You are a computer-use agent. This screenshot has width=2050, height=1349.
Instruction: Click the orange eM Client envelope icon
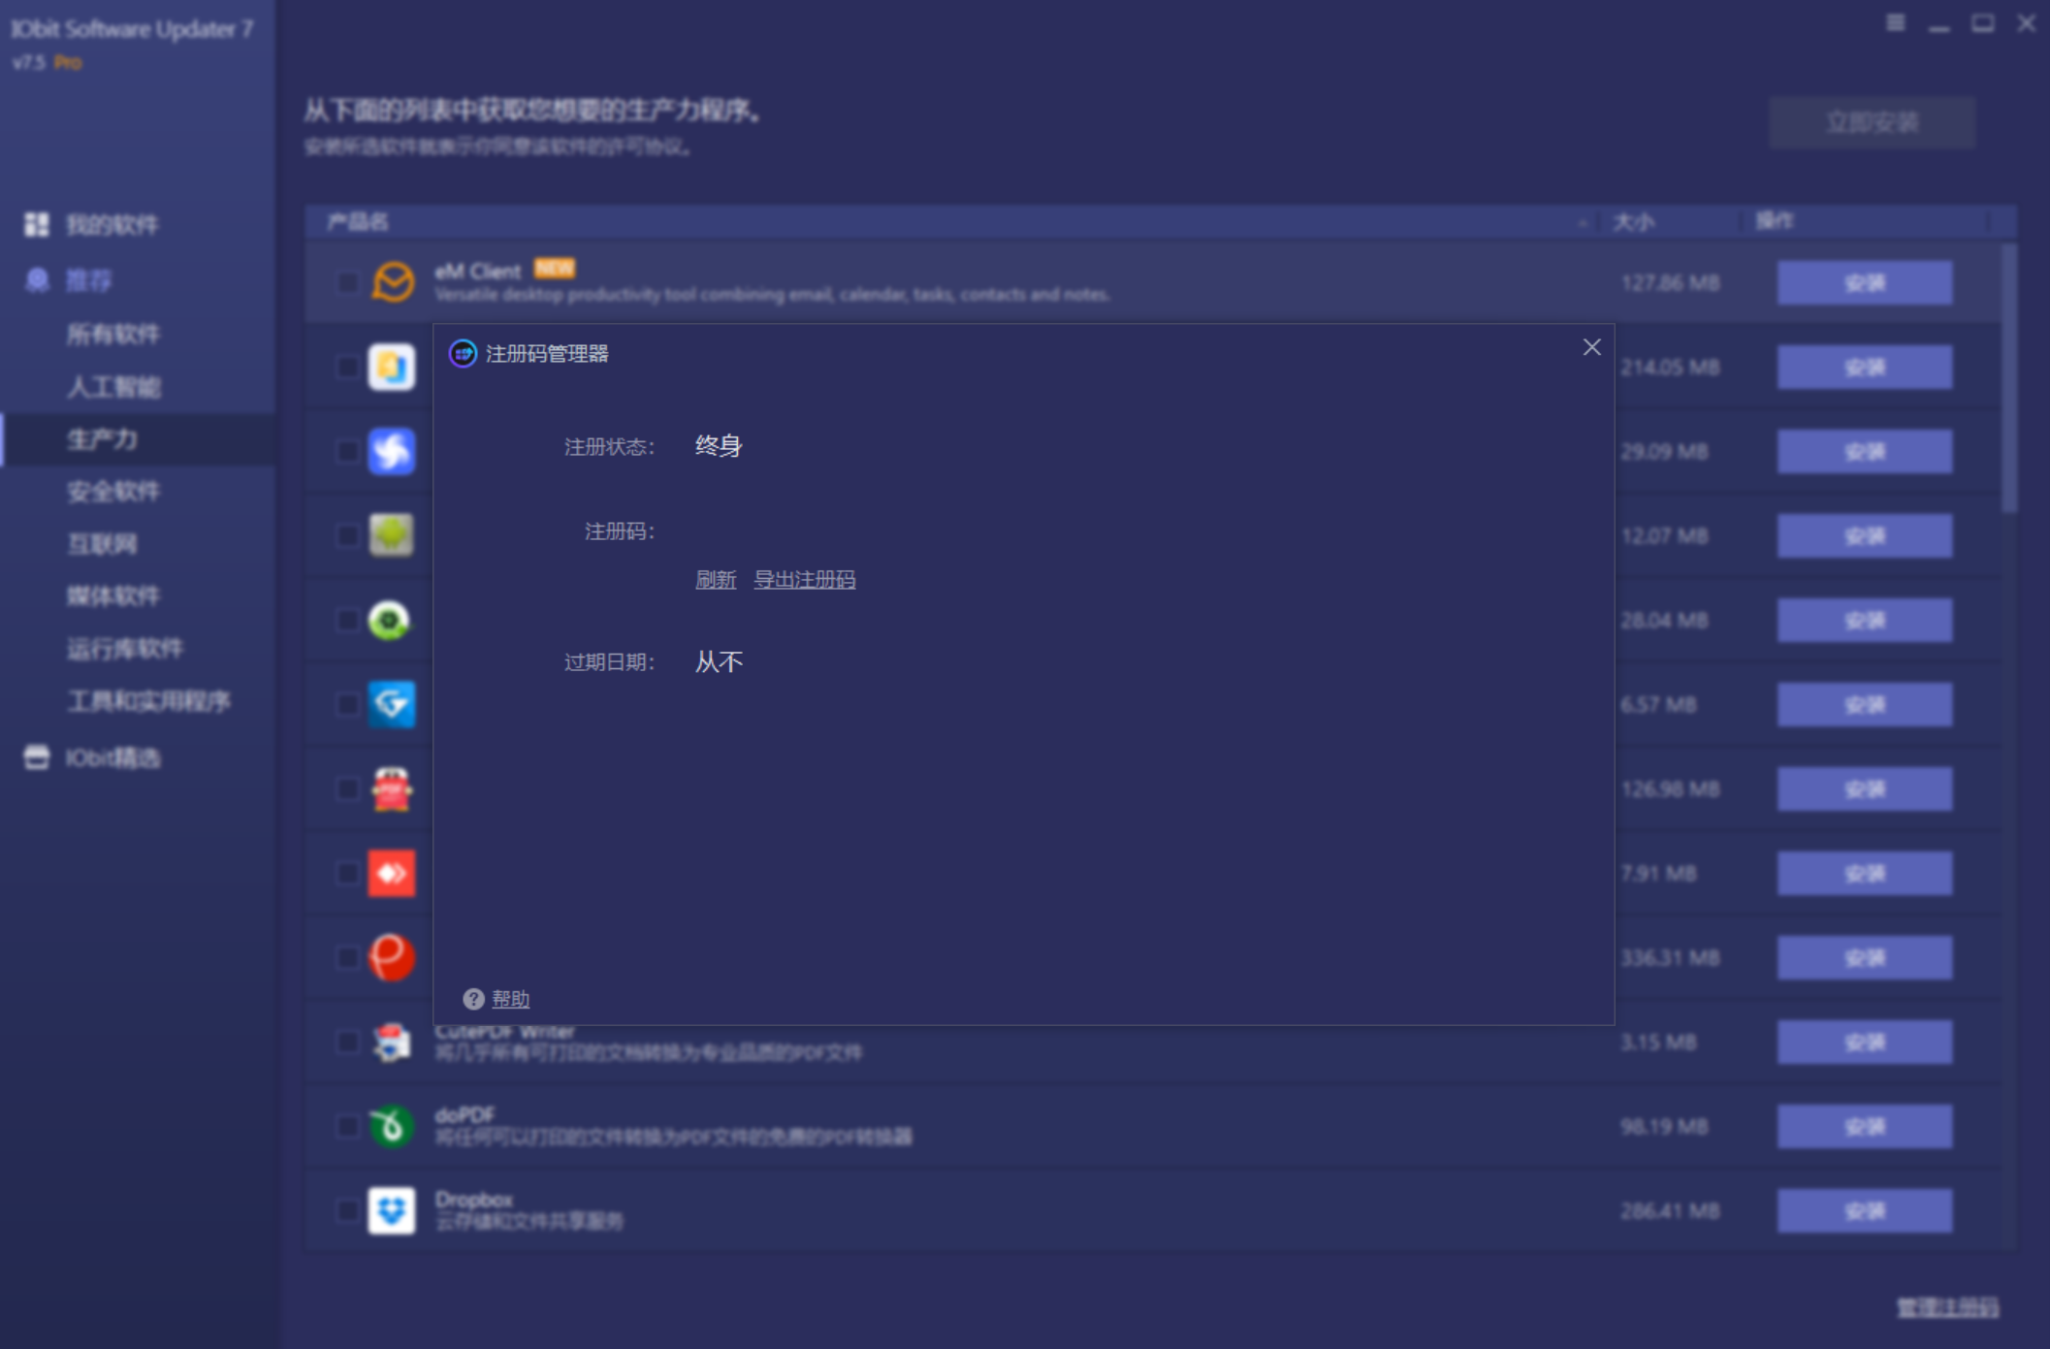point(393,282)
